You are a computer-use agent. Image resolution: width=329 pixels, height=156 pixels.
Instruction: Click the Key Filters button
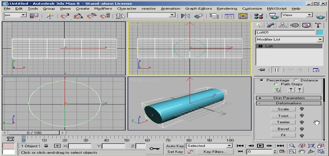pyautogui.click(x=215, y=152)
